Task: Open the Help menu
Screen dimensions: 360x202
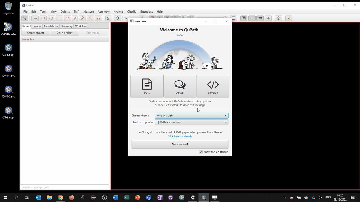Action: coord(160,12)
